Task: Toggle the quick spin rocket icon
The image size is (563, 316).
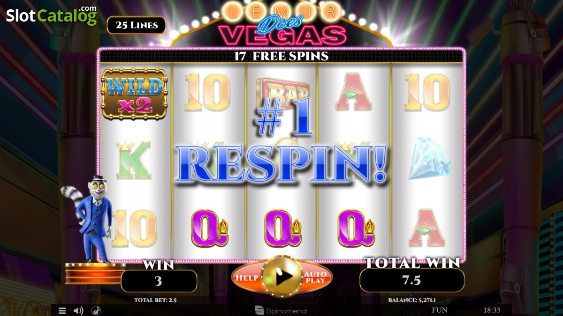Action: (96, 310)
